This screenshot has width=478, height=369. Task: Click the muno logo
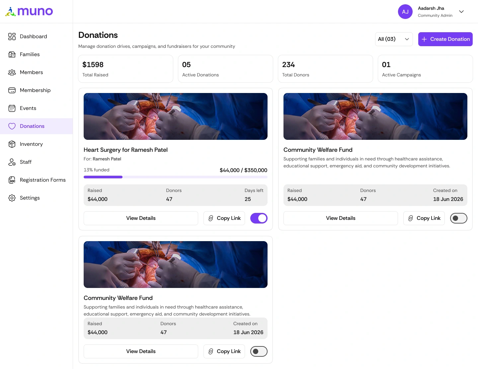point(29,12)
